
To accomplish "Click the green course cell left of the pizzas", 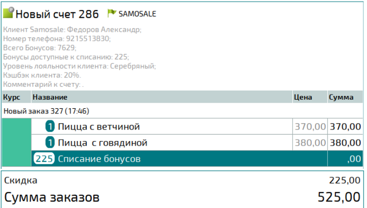I will (x=16, y=142).
